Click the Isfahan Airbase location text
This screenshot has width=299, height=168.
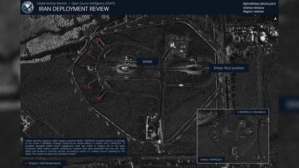coord(253,8)
